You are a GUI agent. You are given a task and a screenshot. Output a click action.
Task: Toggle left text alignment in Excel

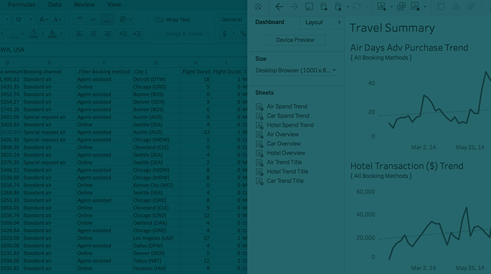click(x=80, y=34)
